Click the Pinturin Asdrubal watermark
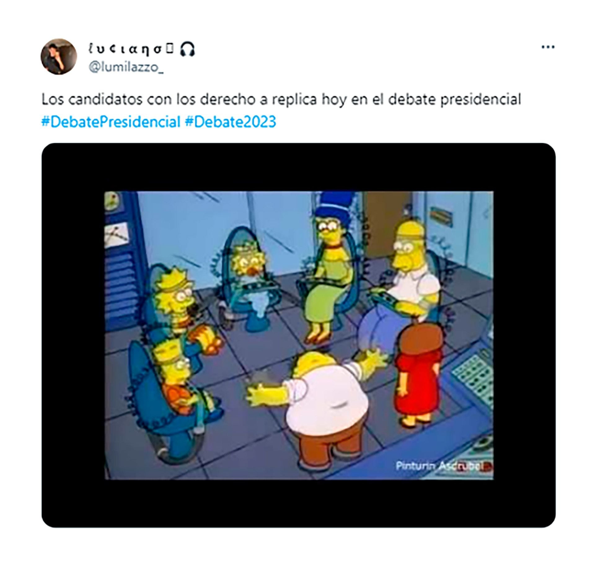The image size is (595, 574). pyautogui.click(x=443, y=474)
